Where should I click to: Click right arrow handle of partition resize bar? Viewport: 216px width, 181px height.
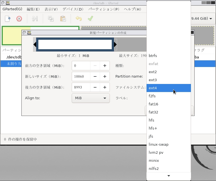[115, 44]
